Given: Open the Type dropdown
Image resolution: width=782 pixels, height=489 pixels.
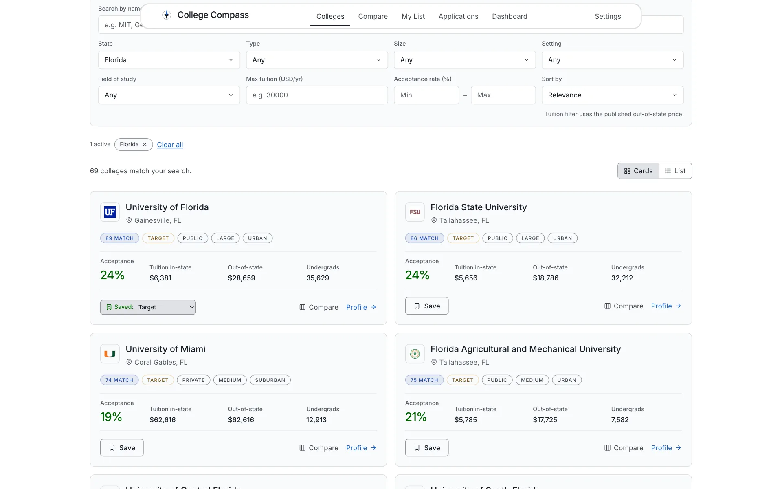Looking at the screenshot, I should coord(317,60).
